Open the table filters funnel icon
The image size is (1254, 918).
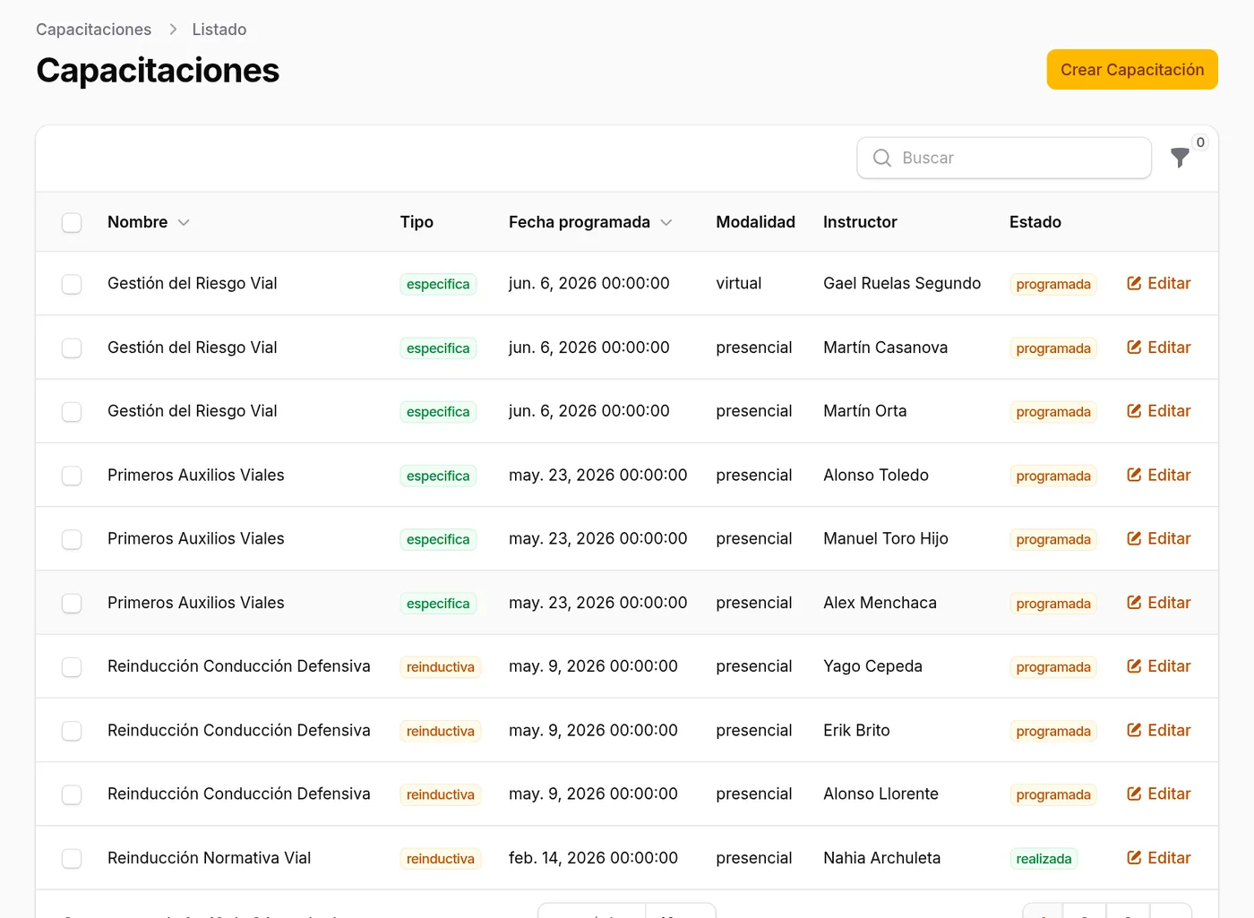click(1180, 158)
